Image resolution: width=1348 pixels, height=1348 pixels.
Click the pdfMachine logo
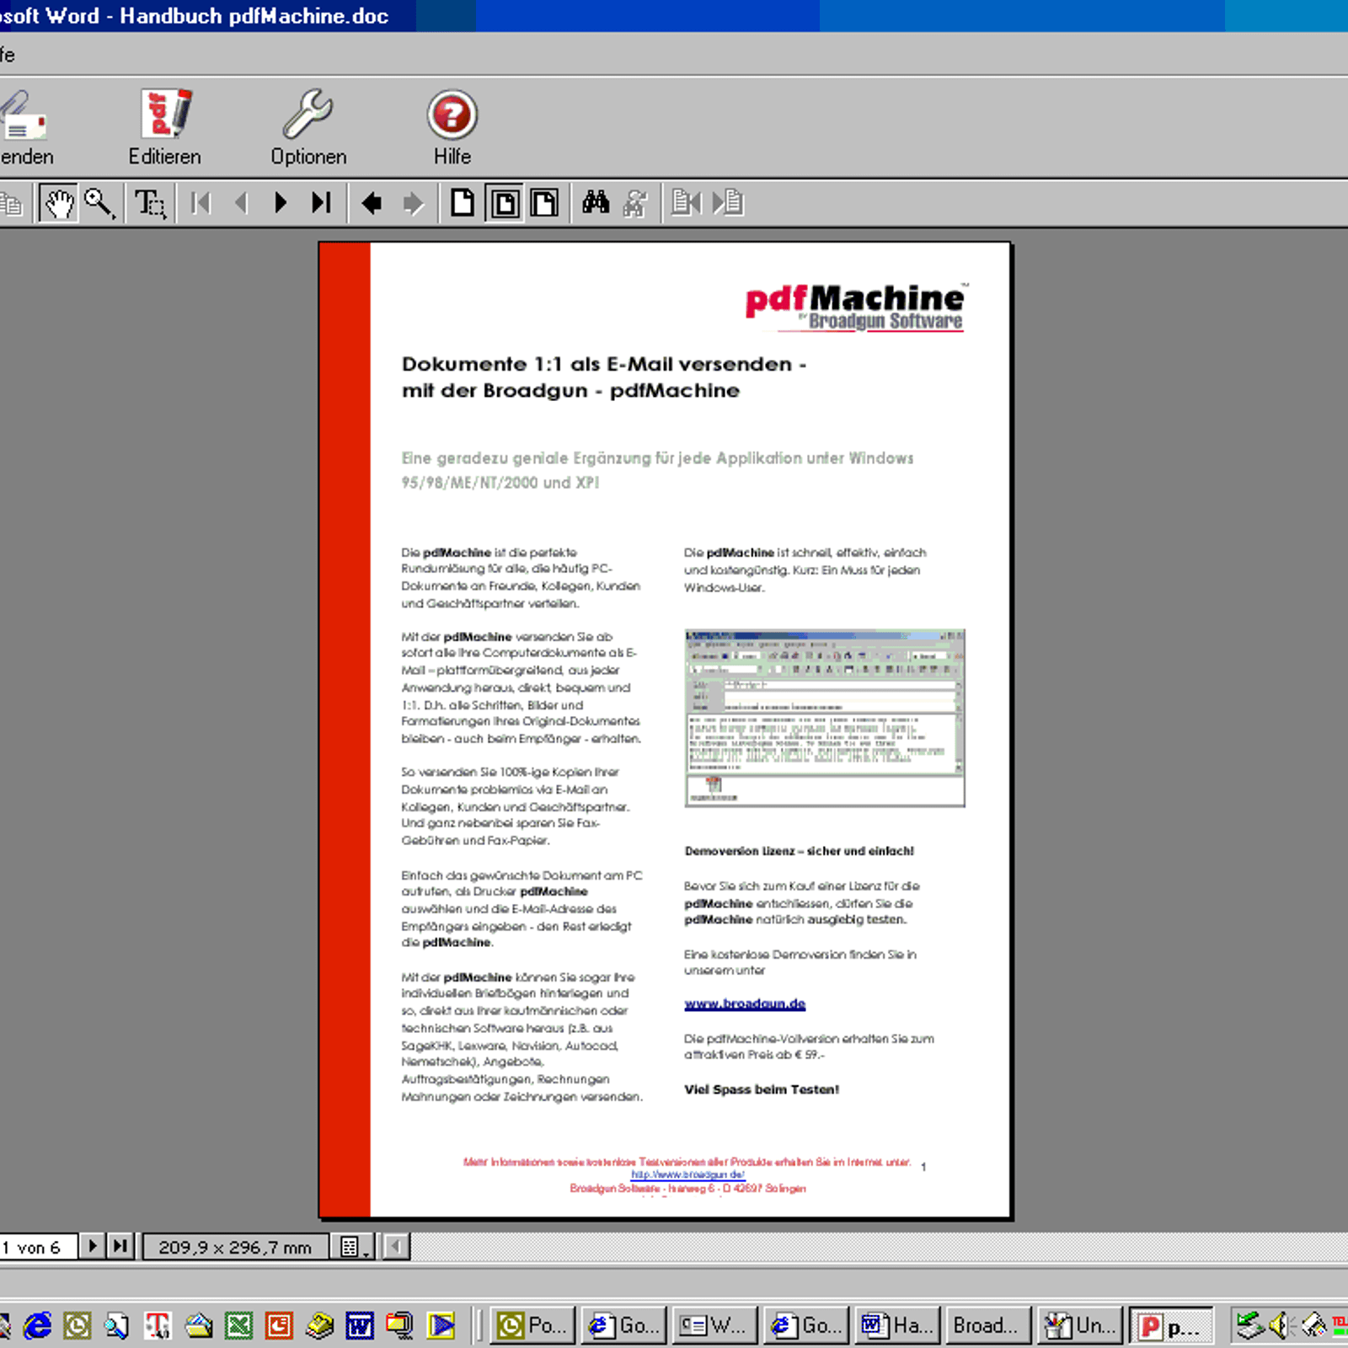[x=857, y=308]
